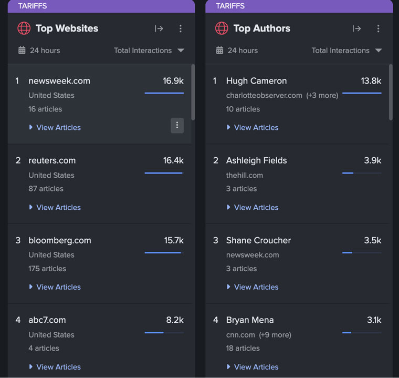The width and height of the screenshot is (399, 378).
Task: Open author Bryan Mena
Action: click(x=250, y=320)
